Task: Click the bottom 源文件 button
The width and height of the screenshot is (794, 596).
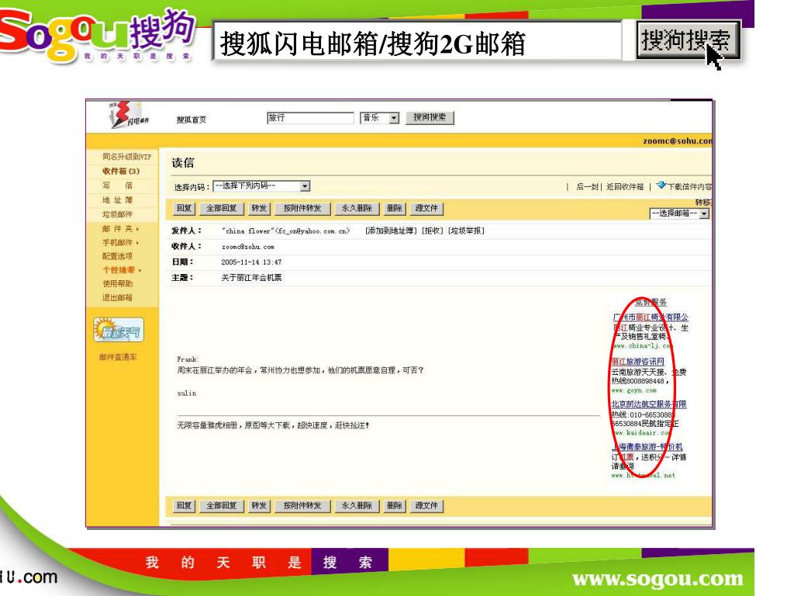Action: coord(426,506)
